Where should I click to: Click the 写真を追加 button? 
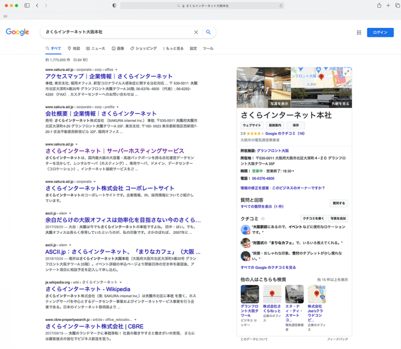tap(338, 218)
